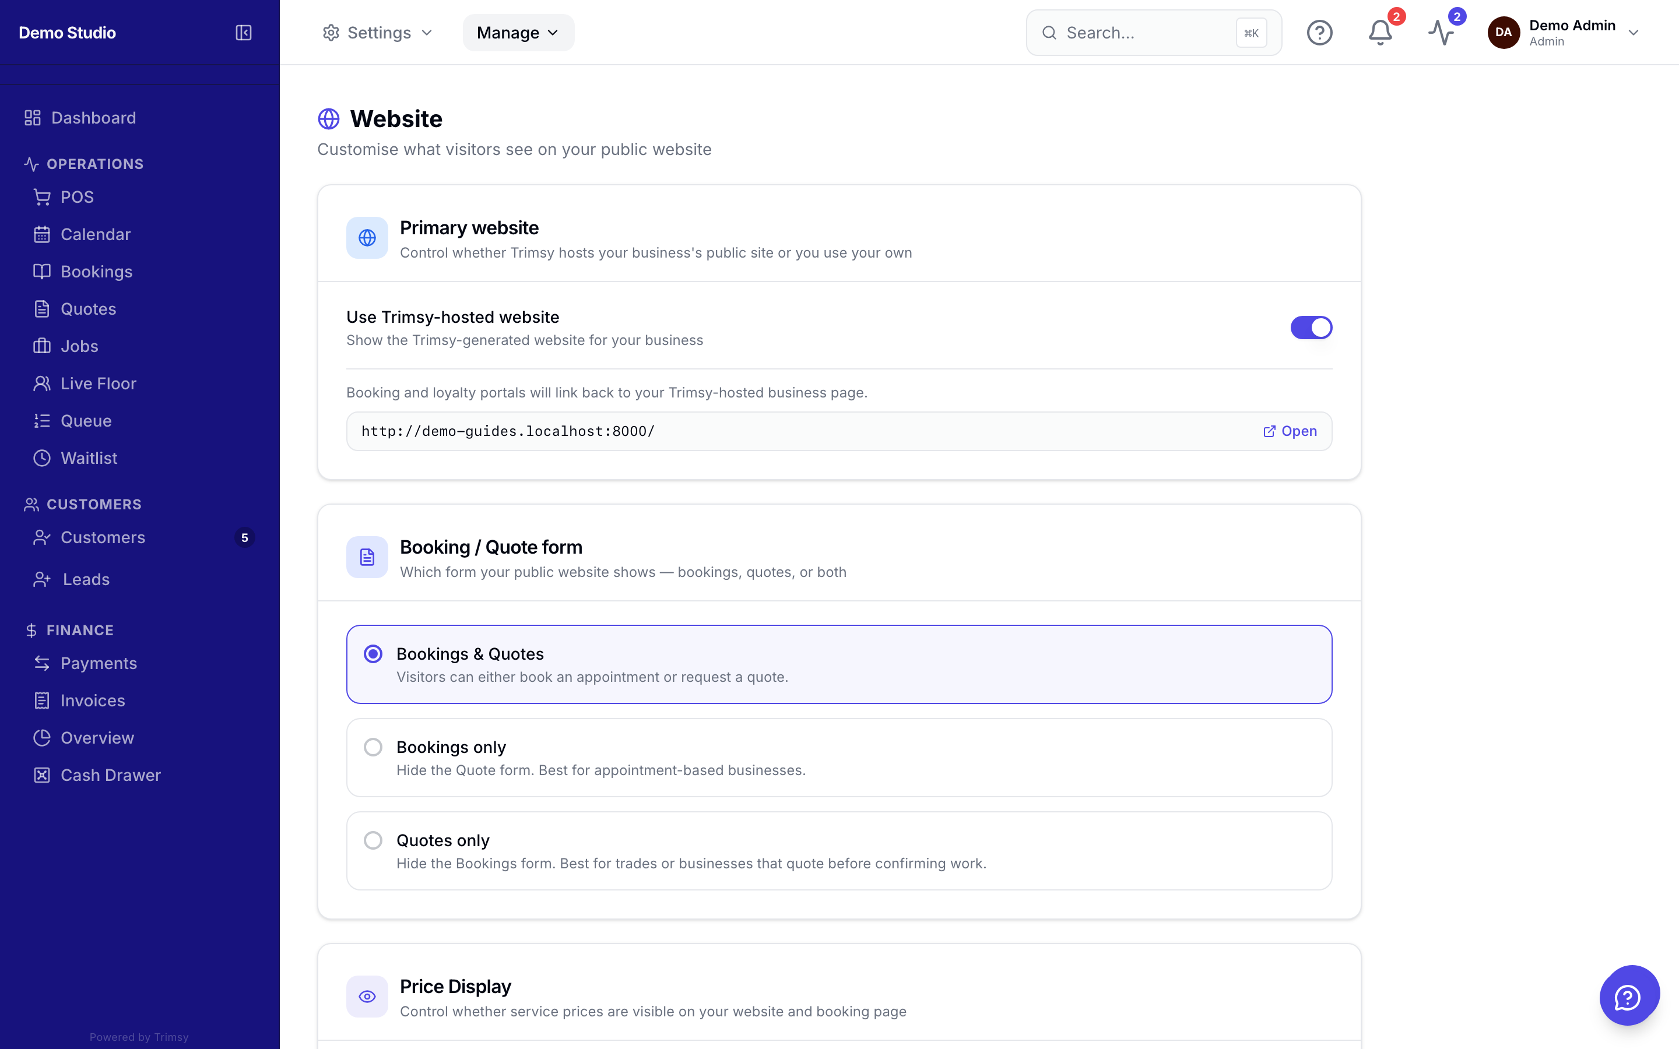Click the Overview pie chart icon
The height and width of the screenshot is (1049, 1679).
(43, 738)
